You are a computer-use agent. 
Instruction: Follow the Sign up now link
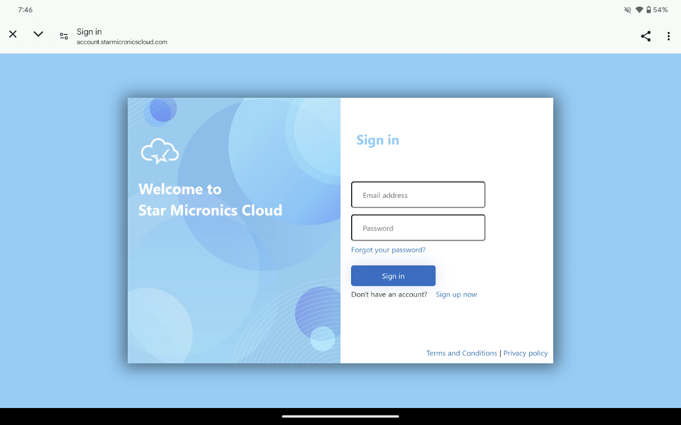[456, 294]
